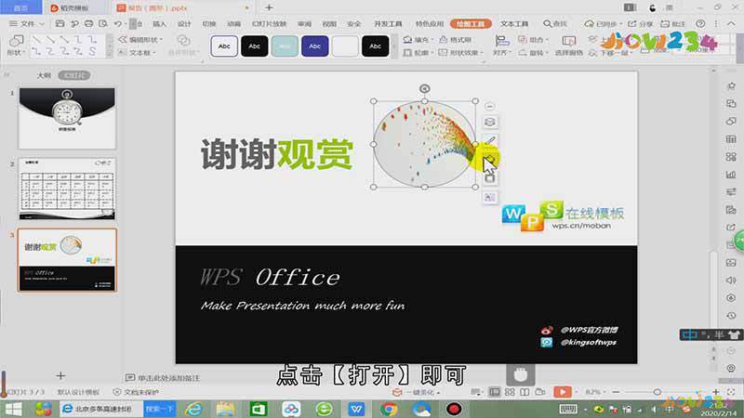The image size is (744, 418).
Task: Open WPS Office from the taskbar
Action: pos(356,409)
